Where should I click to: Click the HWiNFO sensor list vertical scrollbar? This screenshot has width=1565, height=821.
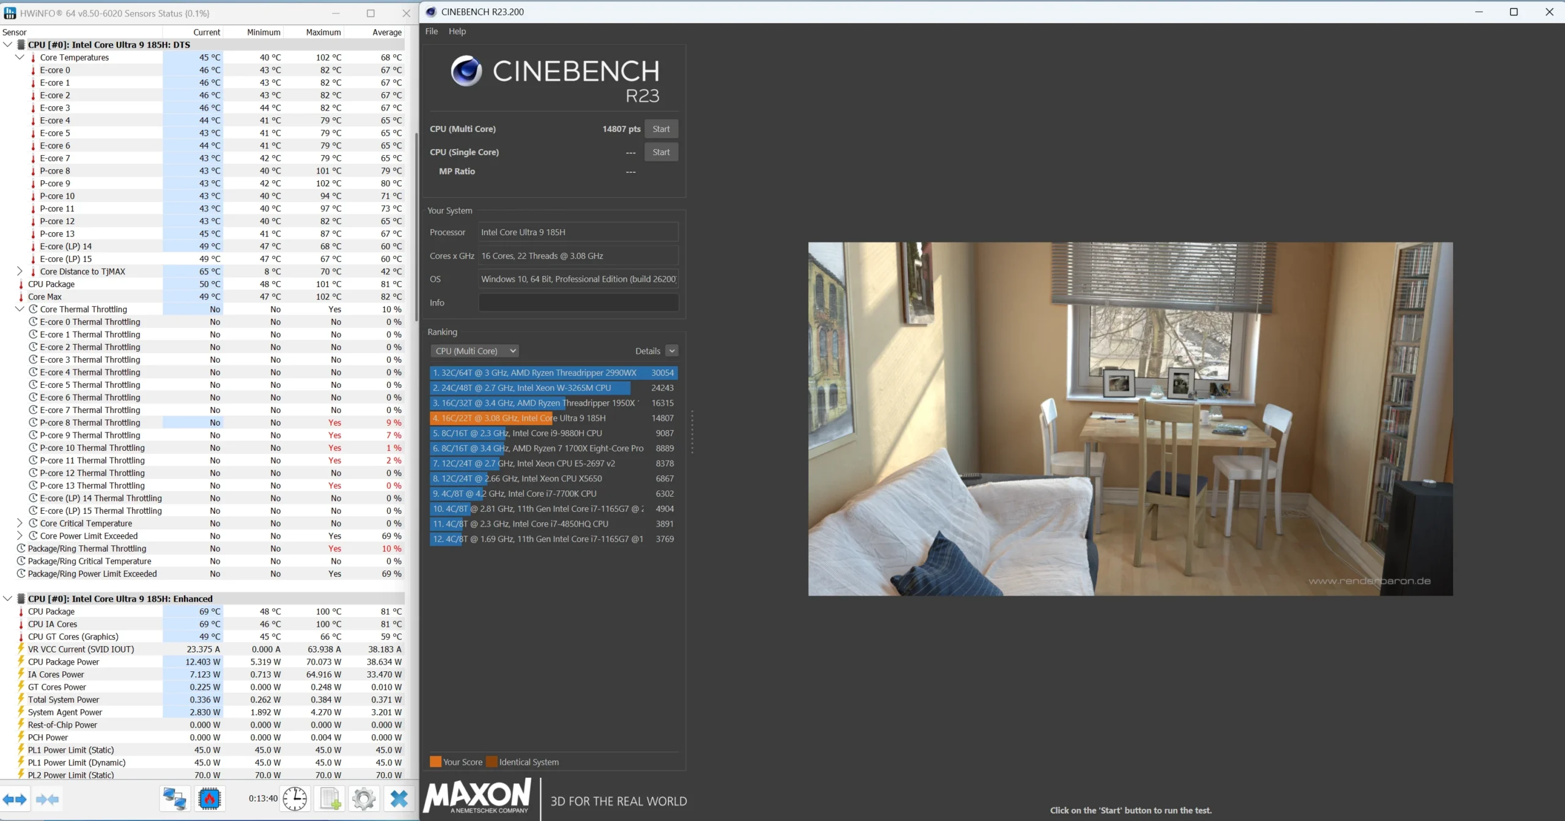point(416,226)
